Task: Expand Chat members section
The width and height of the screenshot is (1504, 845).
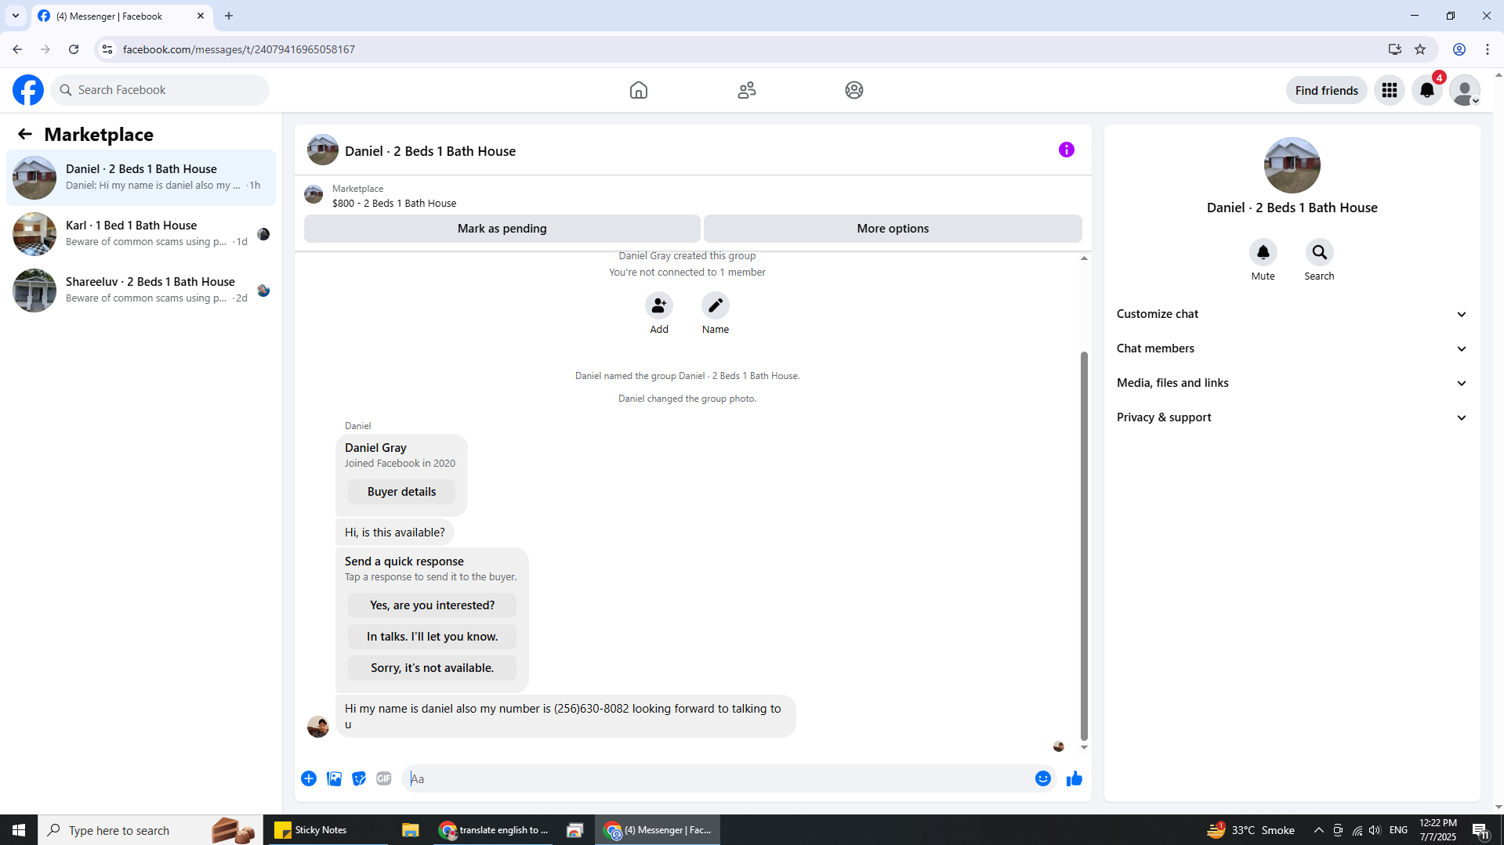Action: (x=1292, y=348)
